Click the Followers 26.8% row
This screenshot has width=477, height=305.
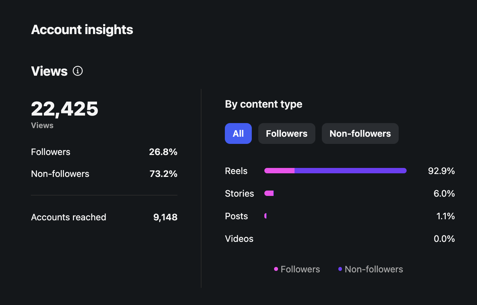104,152
